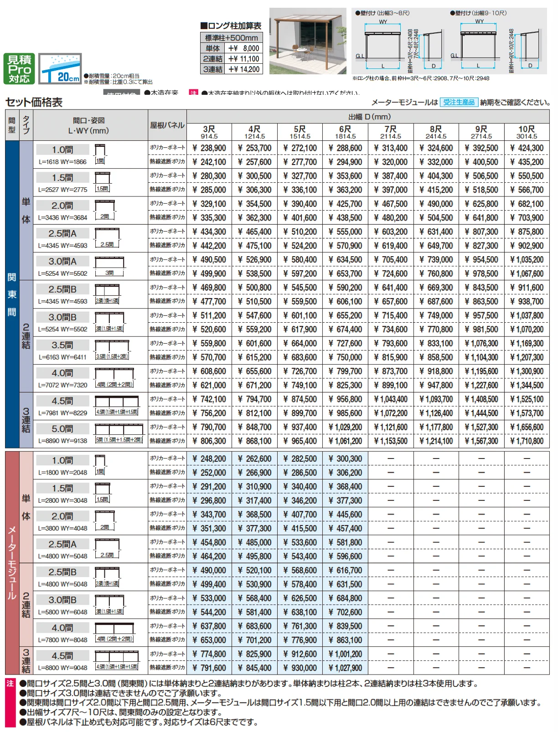
Task: Click the 見積Pro対応 green badge icon
Action: tap(19, 69)
